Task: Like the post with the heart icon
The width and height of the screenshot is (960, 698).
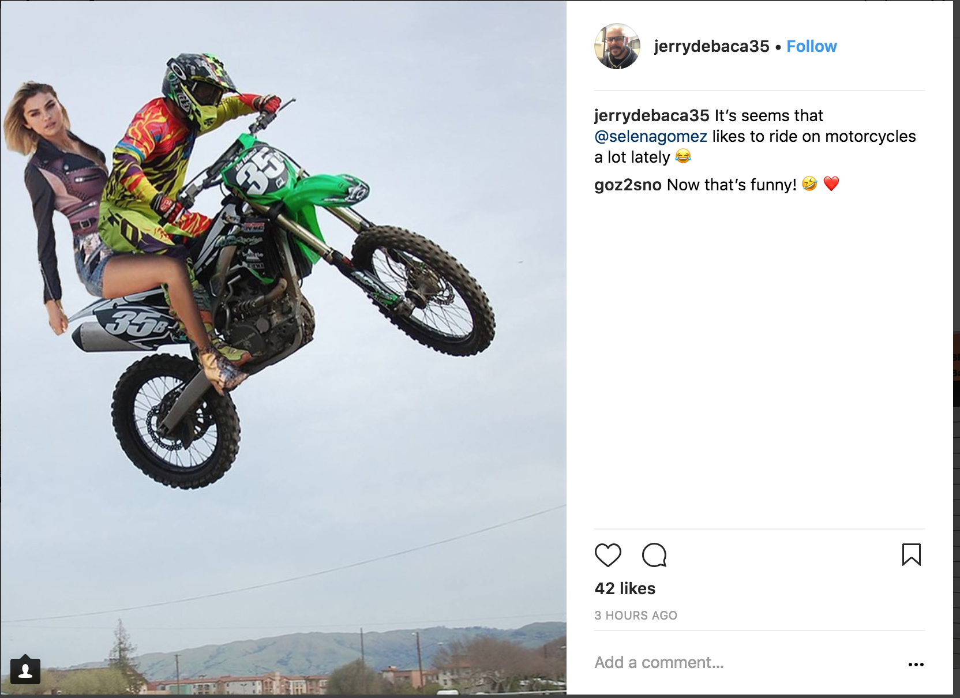Action: [x=607, y=555]
